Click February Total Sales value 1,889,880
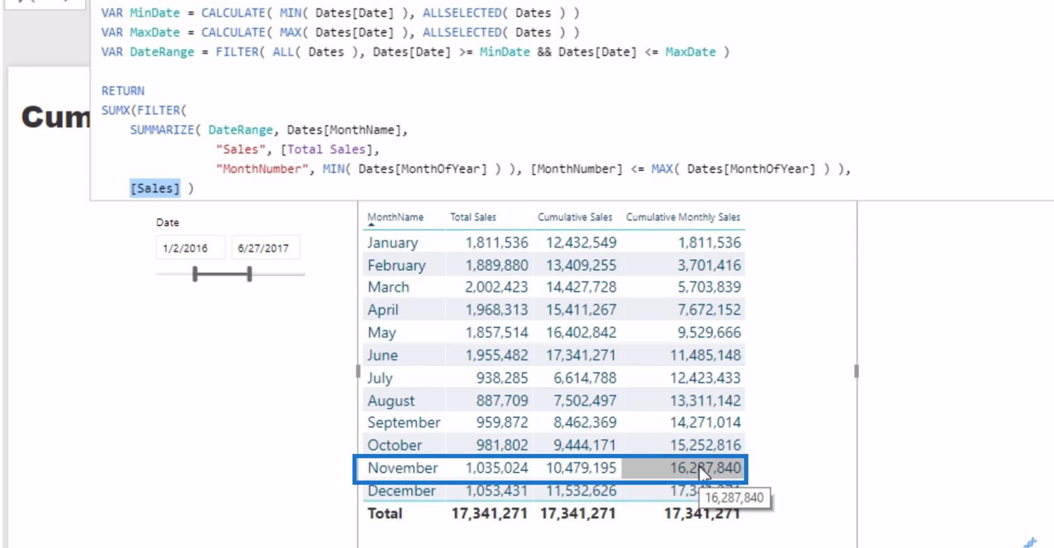 (x=497, y=265)
